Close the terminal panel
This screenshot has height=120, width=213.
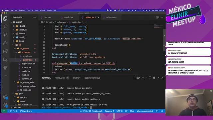pyautogui.click(x=162, y=78)
